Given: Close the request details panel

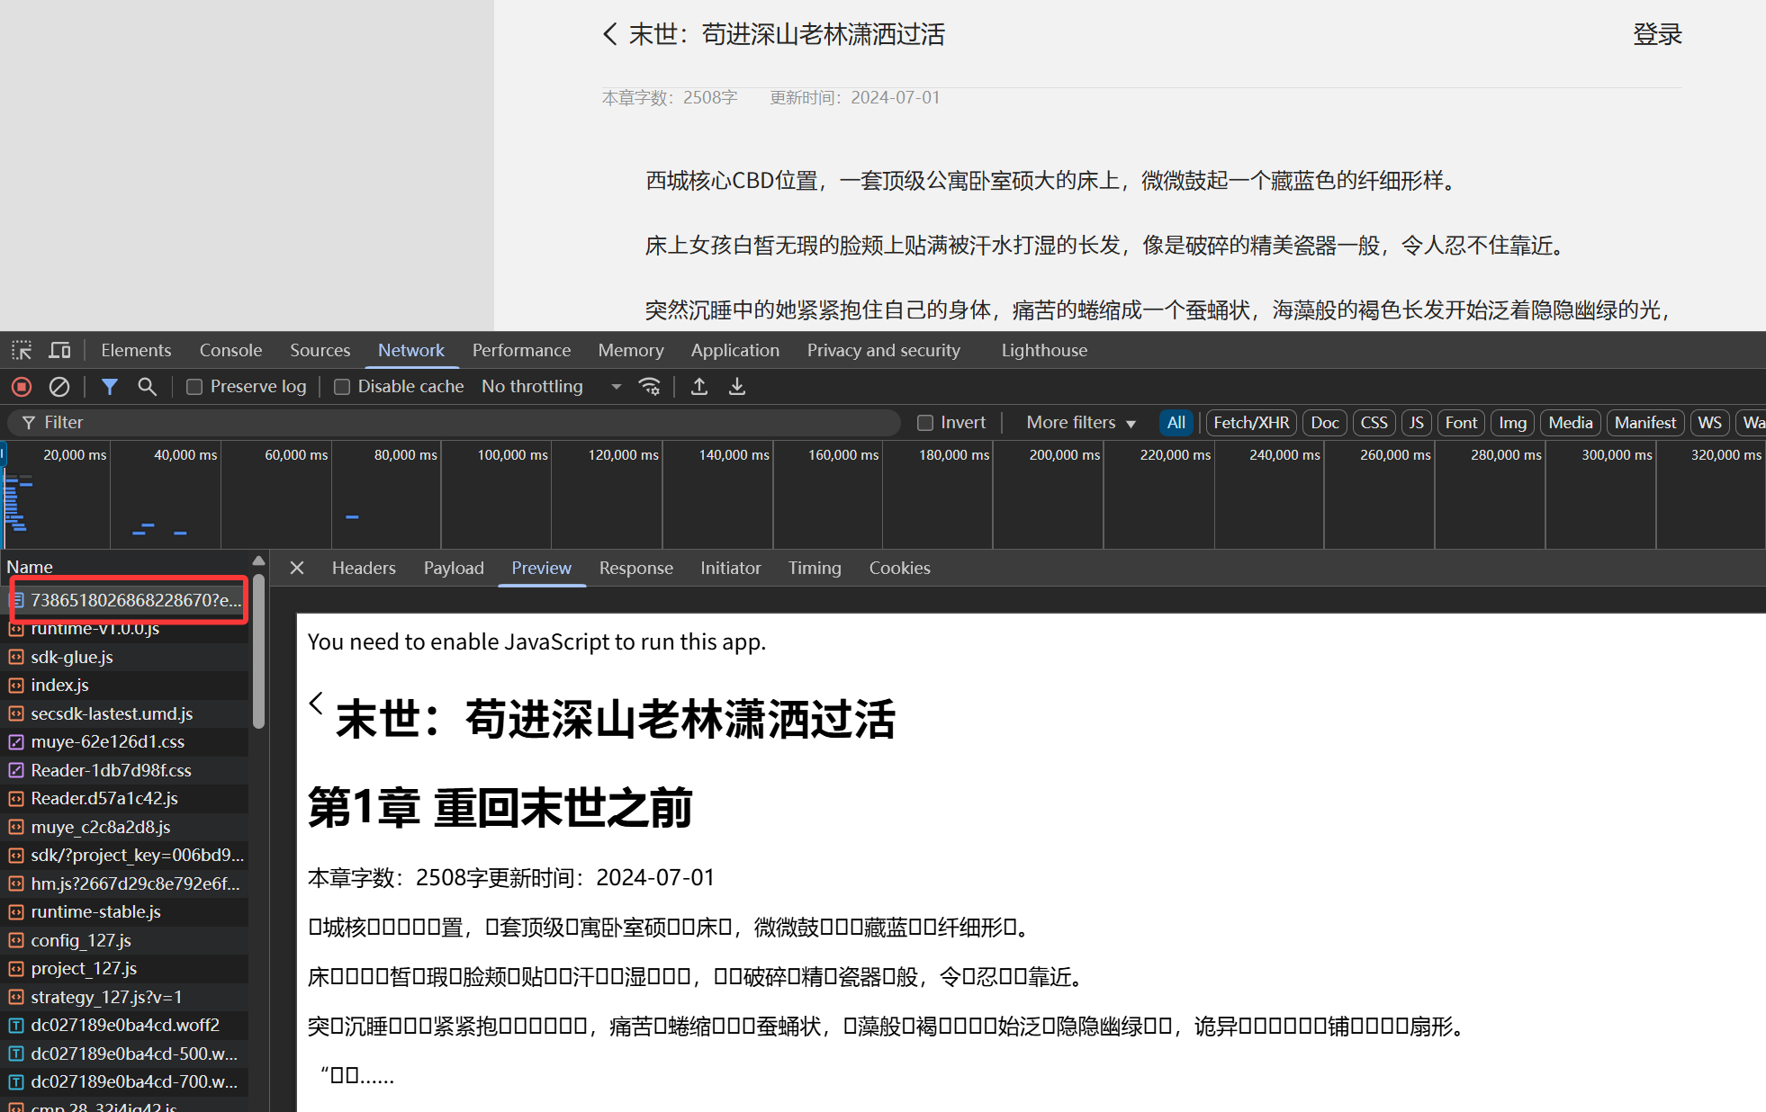Looking at the screenshot, I should [x=297, y=568].
